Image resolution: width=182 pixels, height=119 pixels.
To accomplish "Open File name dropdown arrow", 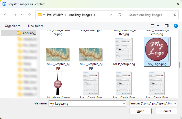I will tap(124, 104).
